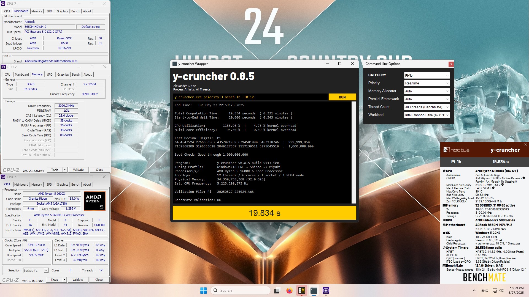Click Tools in the CPU-Z Memory window
Viewport: 529px width, 297px height.
point(55,170)
